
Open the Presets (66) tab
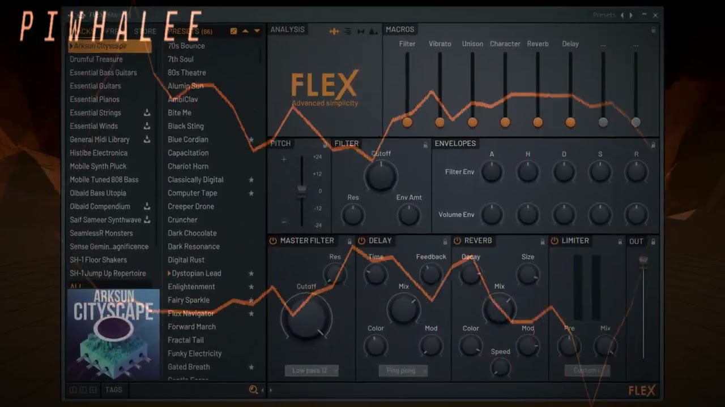(190, 32)
